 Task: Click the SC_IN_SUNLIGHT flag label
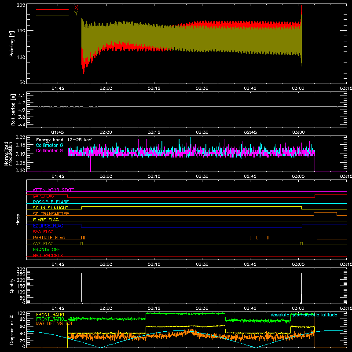51,208
